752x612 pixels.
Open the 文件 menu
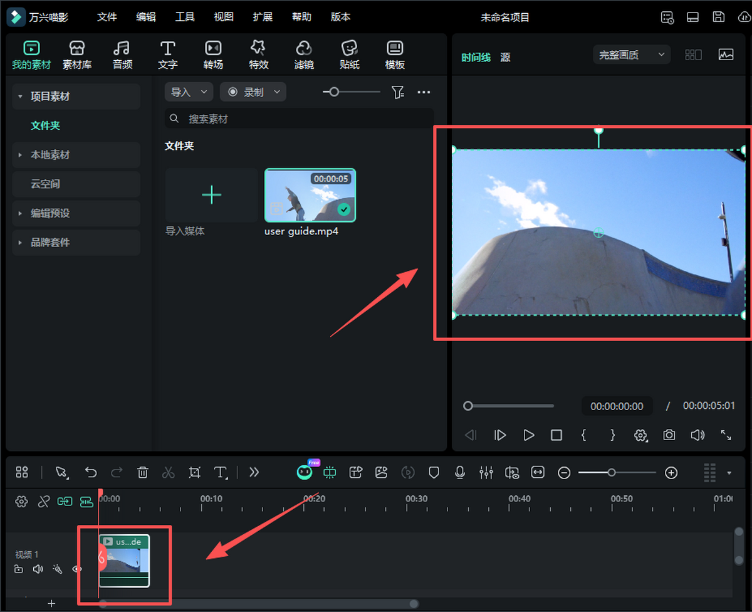(107, 17)
